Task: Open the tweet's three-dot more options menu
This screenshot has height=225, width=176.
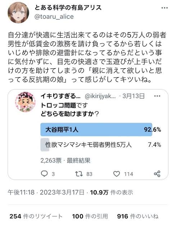Action: click(164, 8)
